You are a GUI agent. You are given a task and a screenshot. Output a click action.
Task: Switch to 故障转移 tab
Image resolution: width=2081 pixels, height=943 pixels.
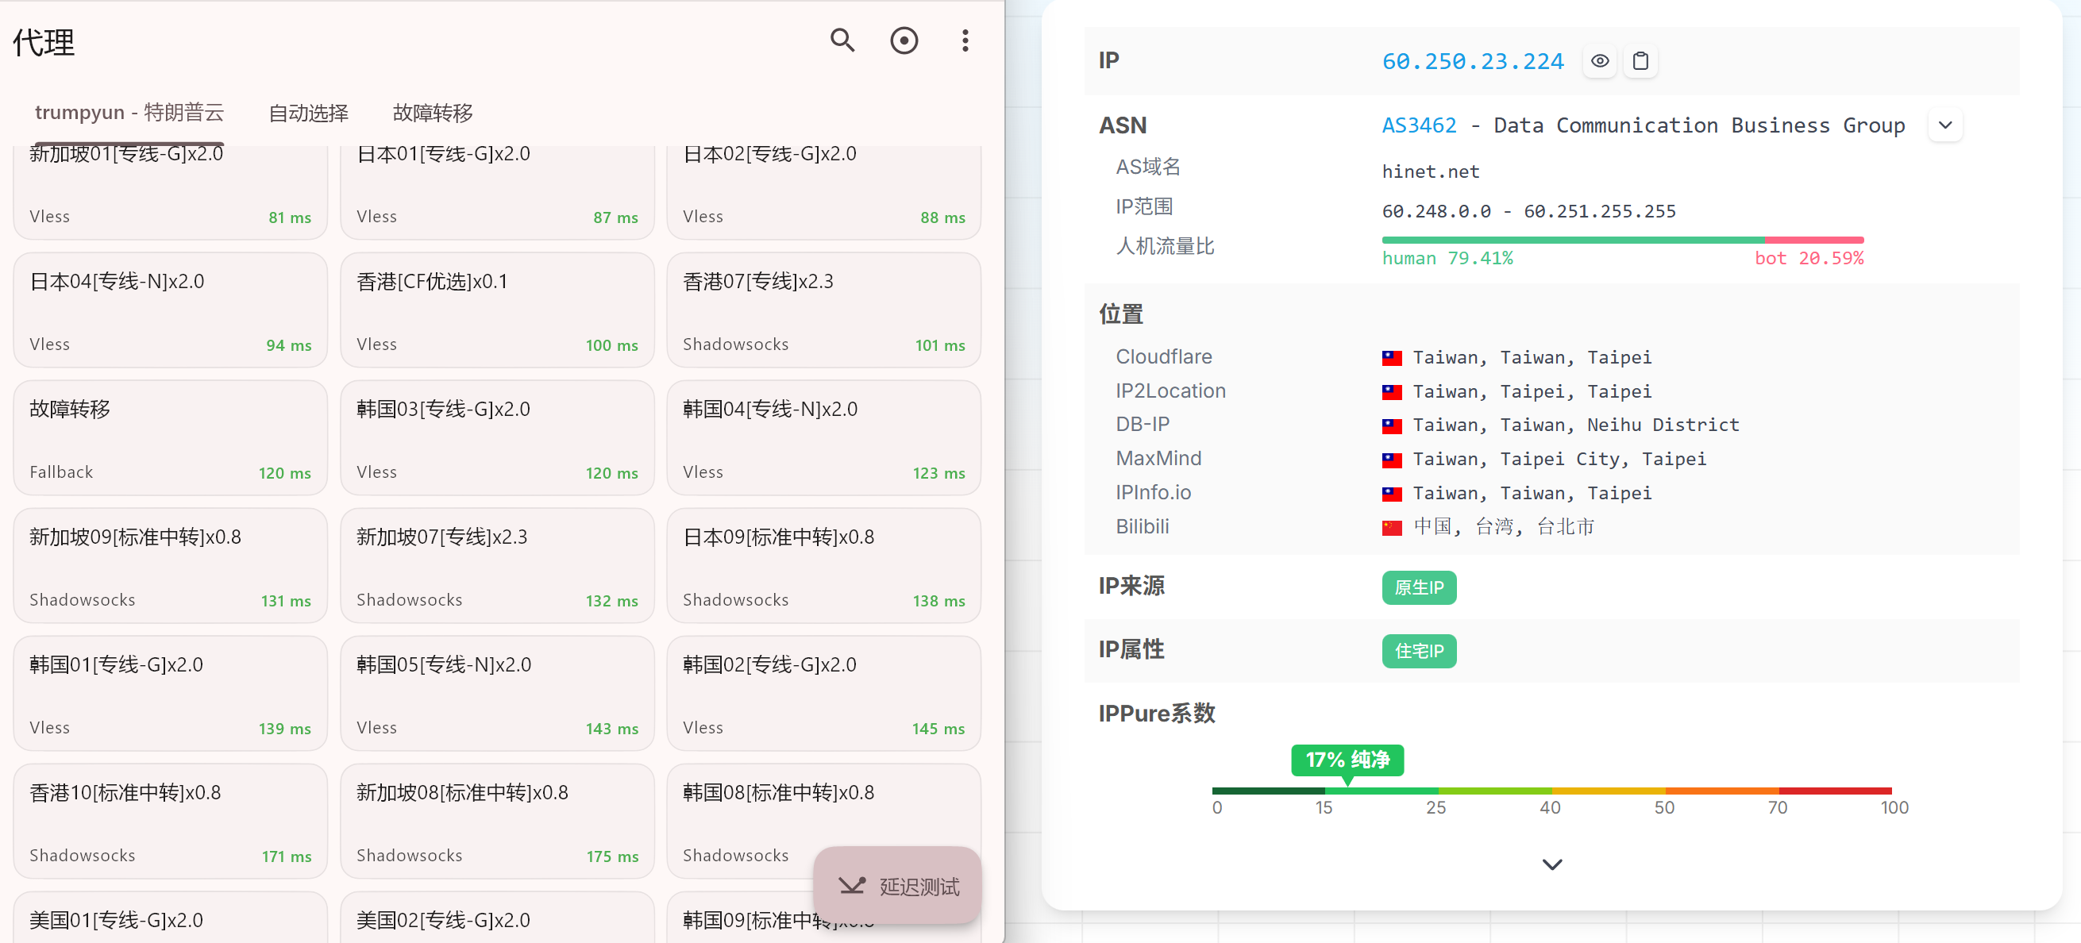coord(432,113)
